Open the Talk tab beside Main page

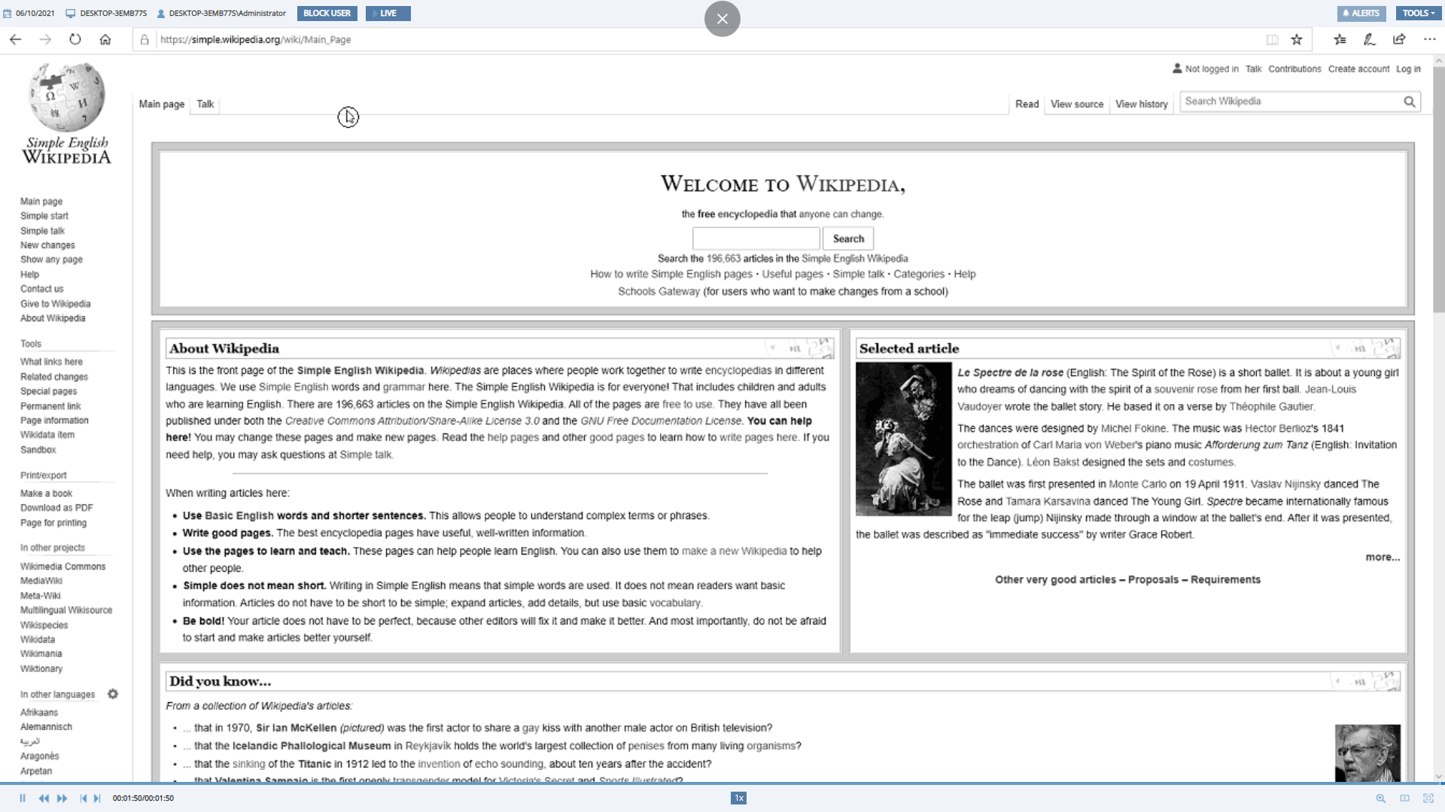205,104
